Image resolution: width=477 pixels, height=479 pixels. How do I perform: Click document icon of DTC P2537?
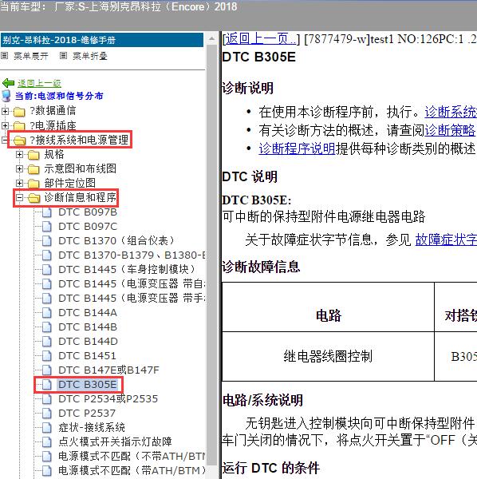coord(47,413)
